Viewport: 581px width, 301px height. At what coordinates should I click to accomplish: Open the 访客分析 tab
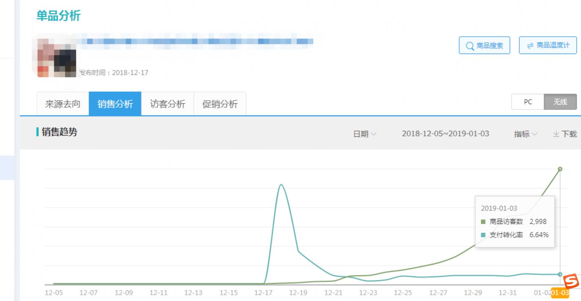click(x=167, y=104)
